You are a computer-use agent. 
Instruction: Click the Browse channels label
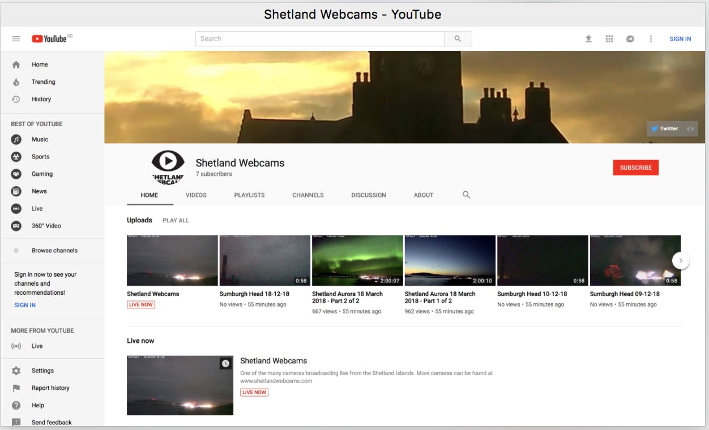pyautogui.click(x=54, y=251)
